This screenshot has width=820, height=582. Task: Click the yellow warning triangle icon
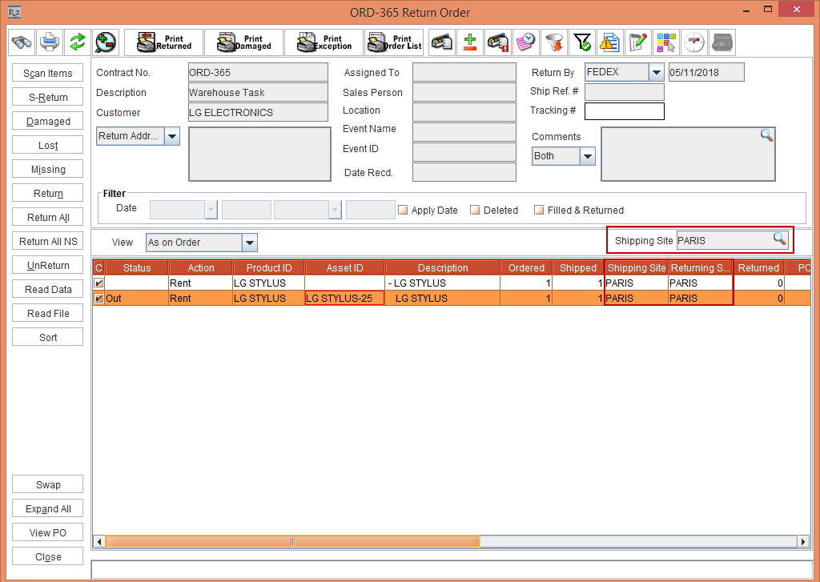[x=609, y=42]
